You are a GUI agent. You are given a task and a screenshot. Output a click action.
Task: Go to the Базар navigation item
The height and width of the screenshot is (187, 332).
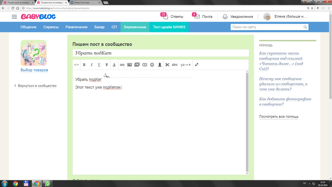click(99, 27)
